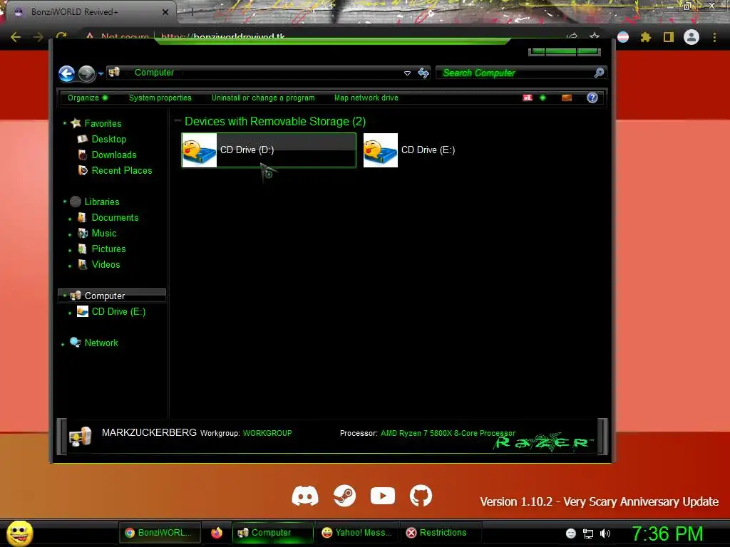Click the AMD Ryzen processor text
Screen dimensions: 730x547
pos(448,433)
